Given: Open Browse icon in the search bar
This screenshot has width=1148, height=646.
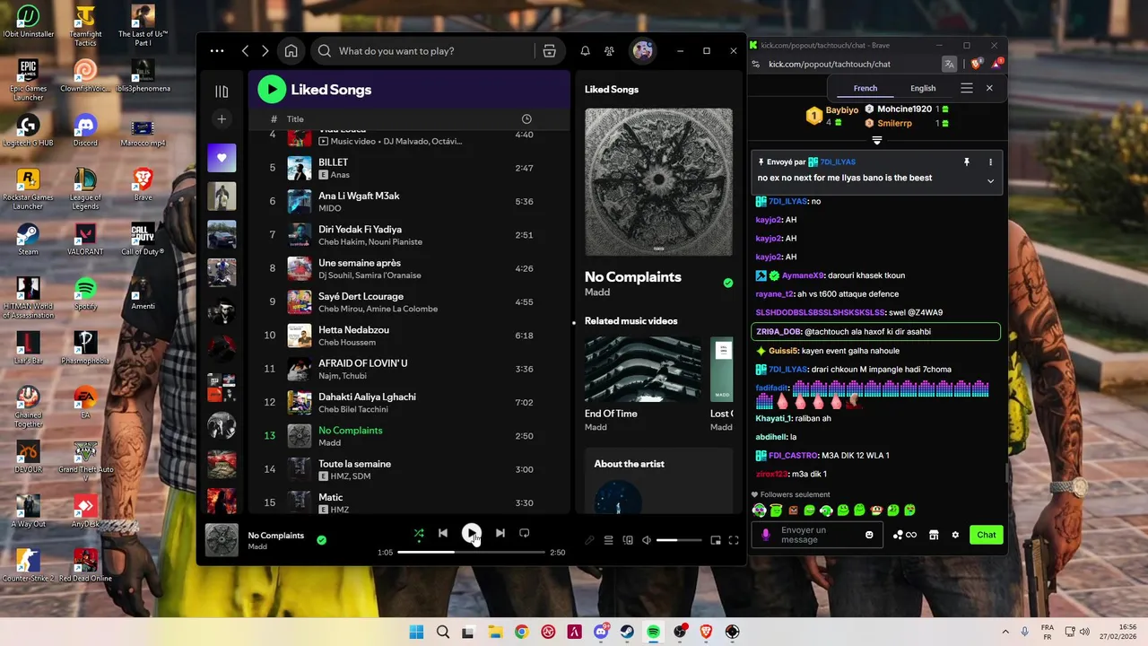Looking at the screenshot, I should click(550, 51).
